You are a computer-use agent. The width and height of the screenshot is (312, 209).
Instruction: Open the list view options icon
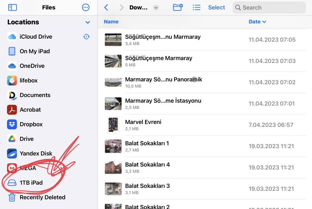(x=197, y=8)
